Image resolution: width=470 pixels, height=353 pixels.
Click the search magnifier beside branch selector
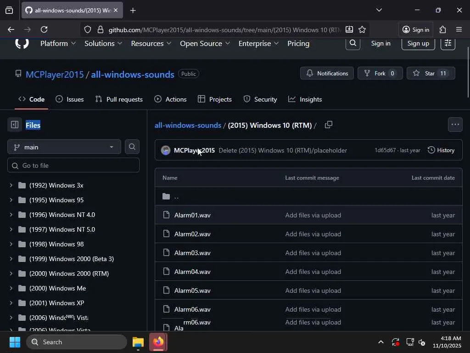[x=132, y=147]
